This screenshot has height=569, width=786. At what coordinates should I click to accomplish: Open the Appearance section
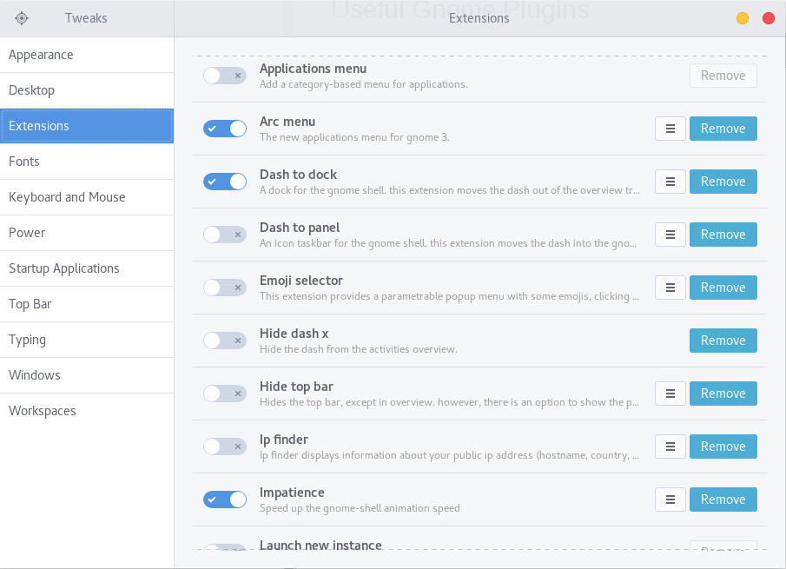click(87, 55)
